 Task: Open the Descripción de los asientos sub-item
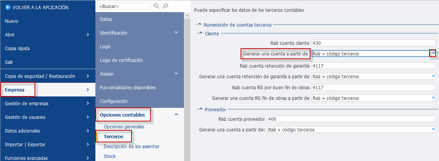coord(131,146)
